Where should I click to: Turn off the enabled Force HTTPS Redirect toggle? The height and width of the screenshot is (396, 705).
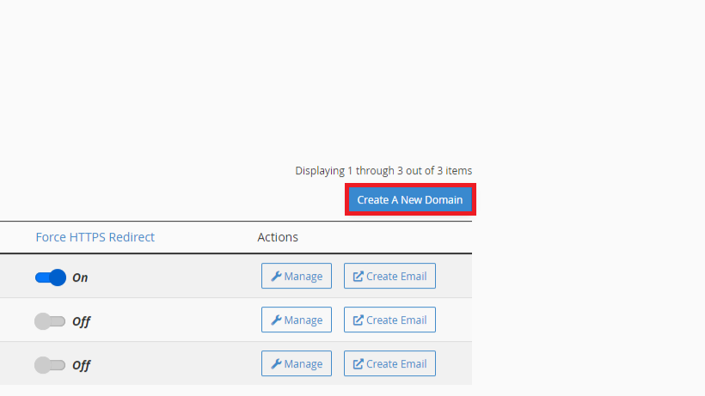tap(51, 277)
